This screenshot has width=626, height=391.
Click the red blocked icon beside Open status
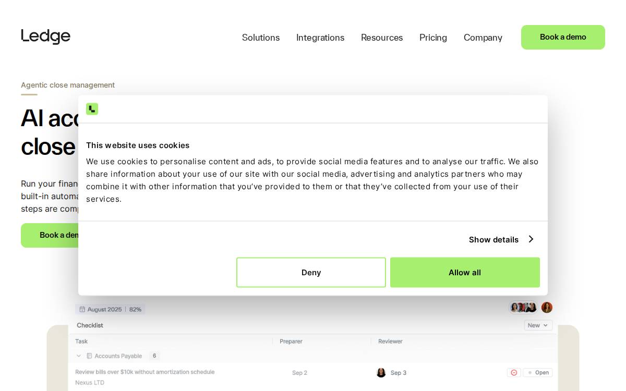[x=514, y=373]
